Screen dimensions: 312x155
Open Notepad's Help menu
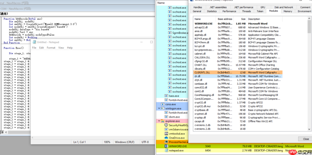click(70, 48)
